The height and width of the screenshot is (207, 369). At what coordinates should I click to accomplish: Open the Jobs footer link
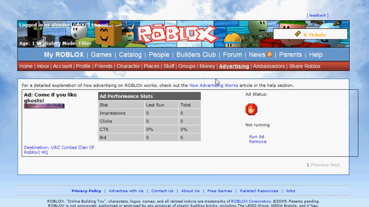290,191
